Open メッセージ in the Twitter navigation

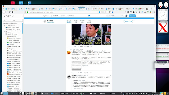[x=71, y=16]
